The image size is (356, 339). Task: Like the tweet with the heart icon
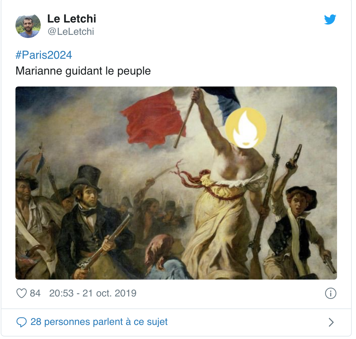pyautogui.click(x=21, y=293)
